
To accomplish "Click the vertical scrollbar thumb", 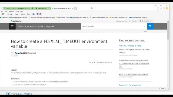I will [168, 31].
